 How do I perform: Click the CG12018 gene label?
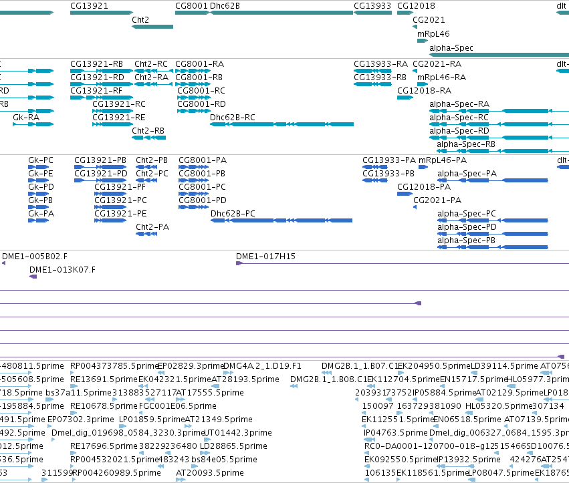416,6
